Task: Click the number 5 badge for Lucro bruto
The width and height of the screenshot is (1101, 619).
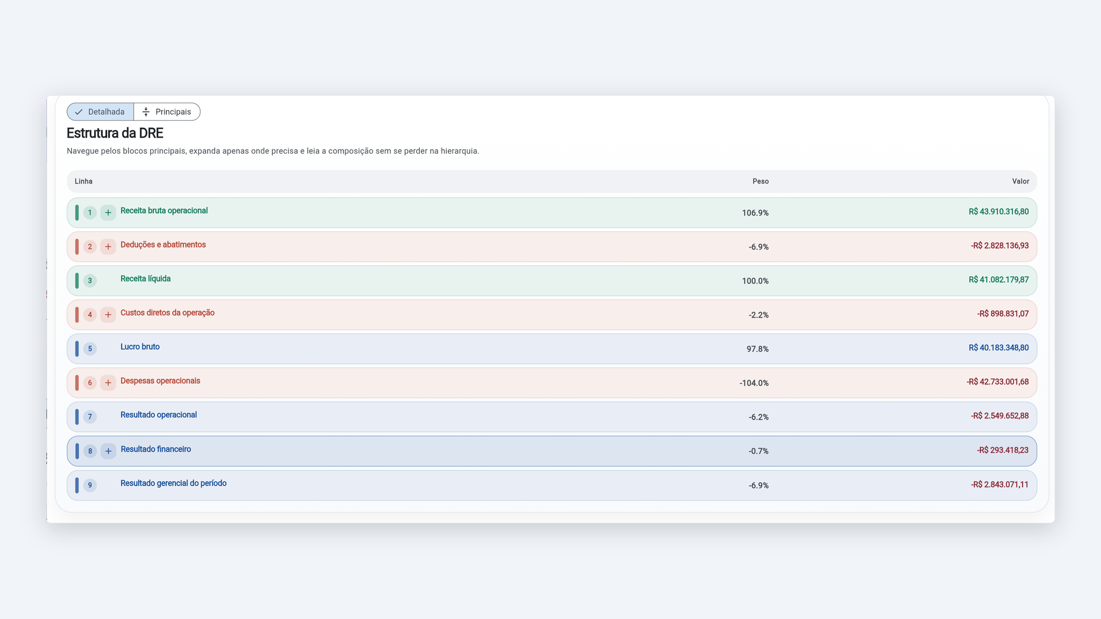Action: pyautogui.click(x=89, y=348)
